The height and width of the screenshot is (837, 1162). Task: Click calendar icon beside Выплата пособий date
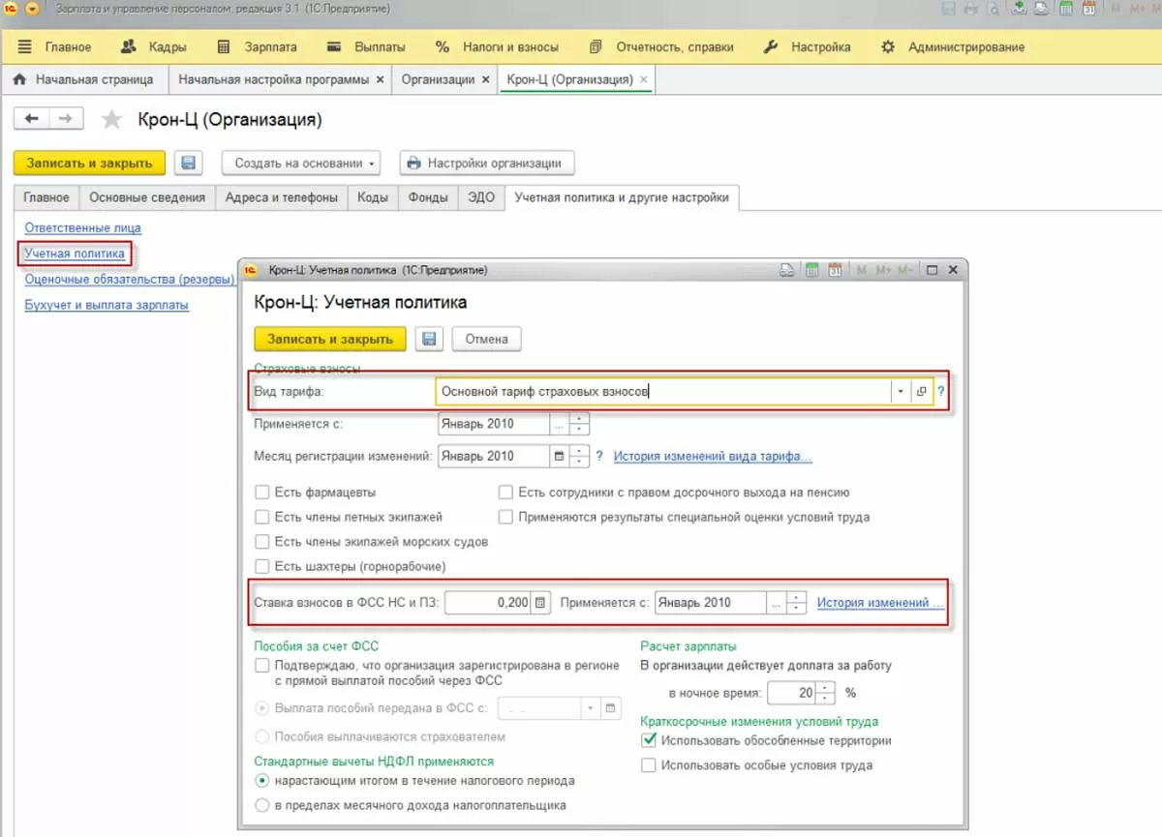click(x=611, y=708)
